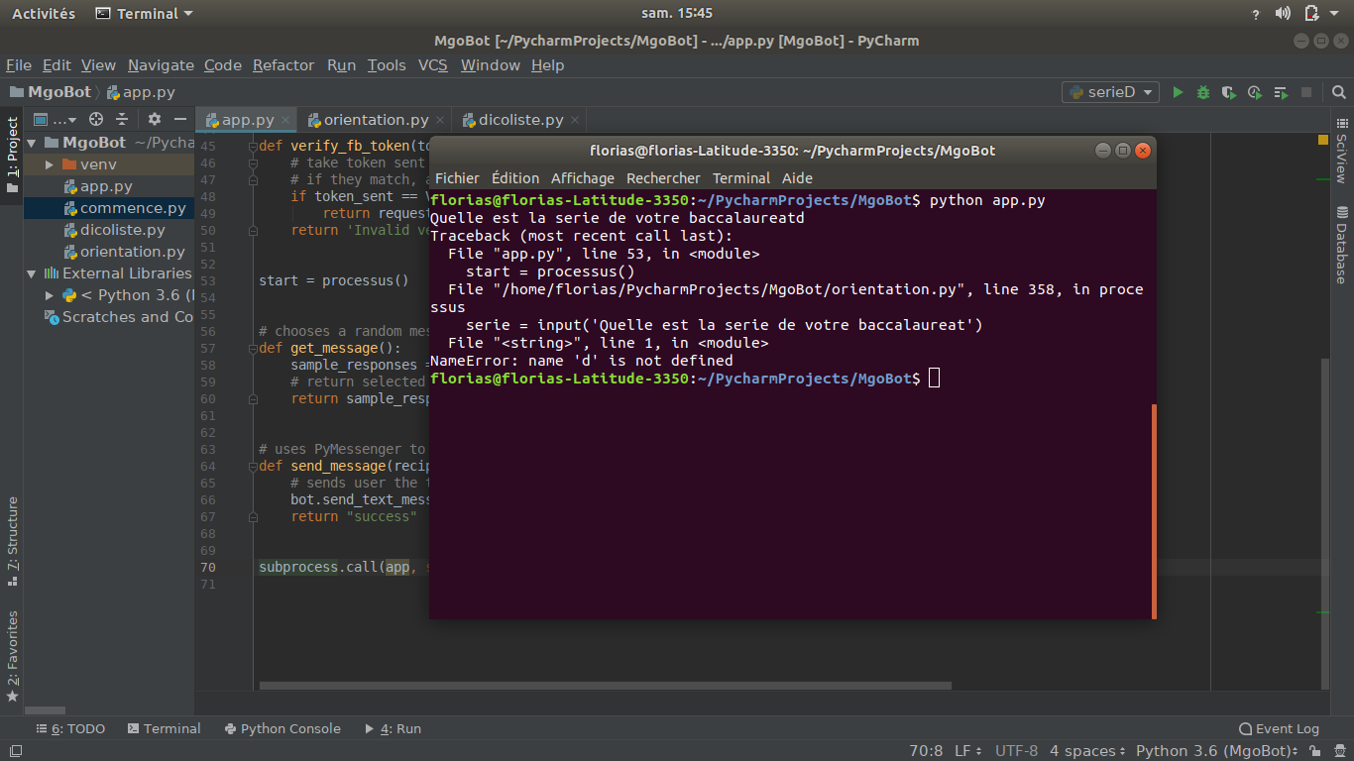The image size is (1354, 761).
Task: Change the file encoding from UTF-8
Action: [1016, 751]
